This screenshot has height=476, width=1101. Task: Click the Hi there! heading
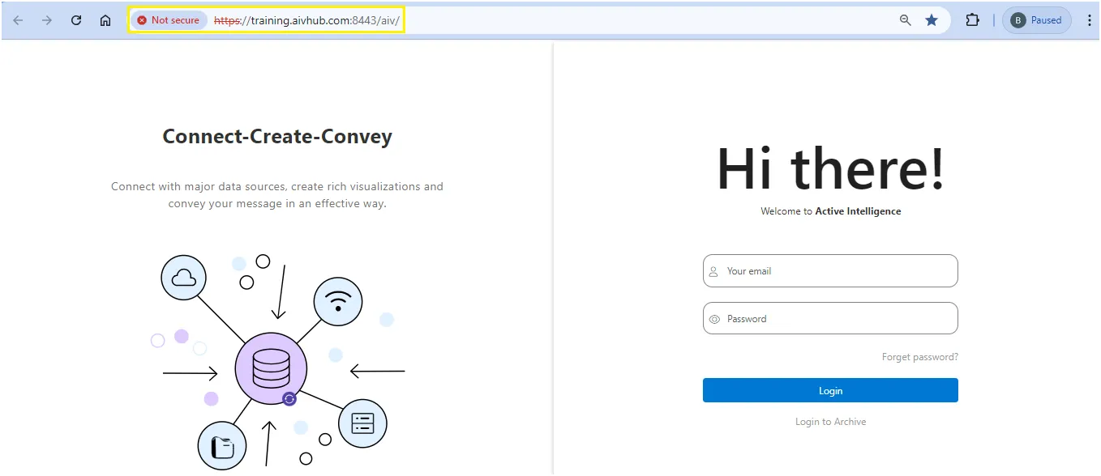pos(831,168)
